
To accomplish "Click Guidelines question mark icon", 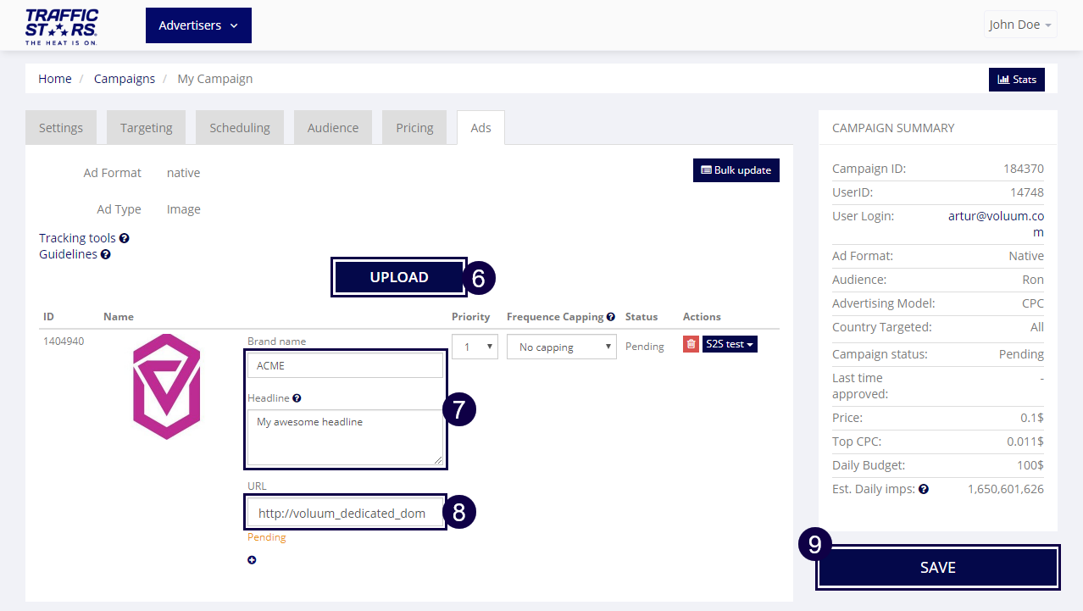I will pyautogui.click(x=106, y=254).
